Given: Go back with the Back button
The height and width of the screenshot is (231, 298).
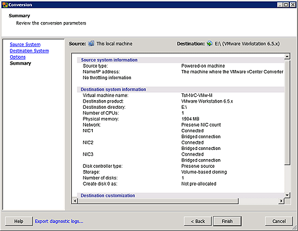Looking at the screenshot, I should [198, 221].
